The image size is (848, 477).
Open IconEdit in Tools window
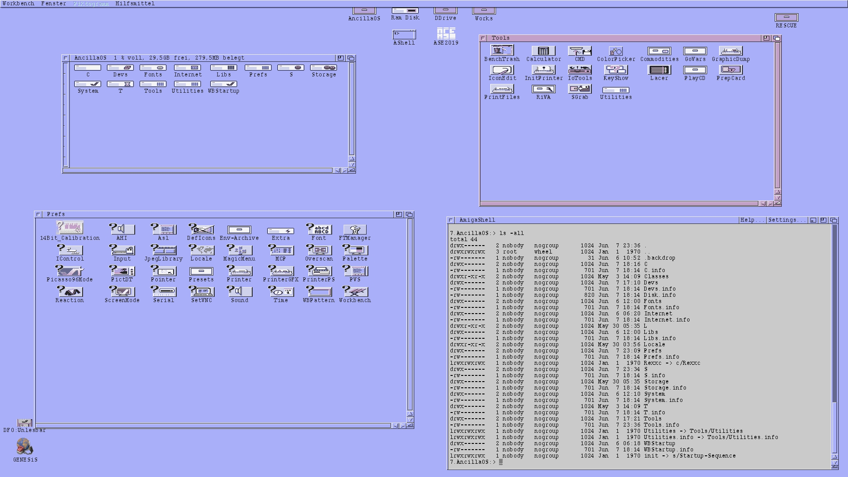click(502, 70)
